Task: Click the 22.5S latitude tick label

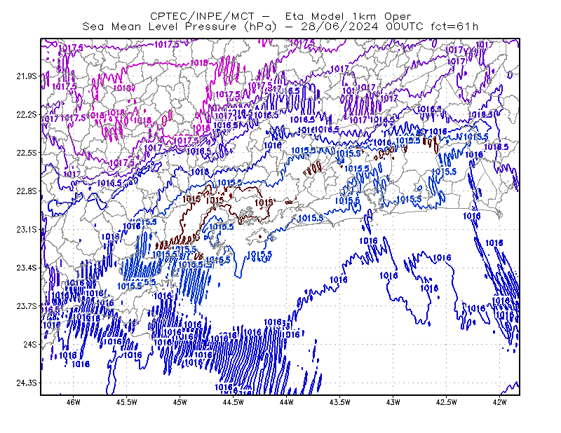Action: coord(26,153)
